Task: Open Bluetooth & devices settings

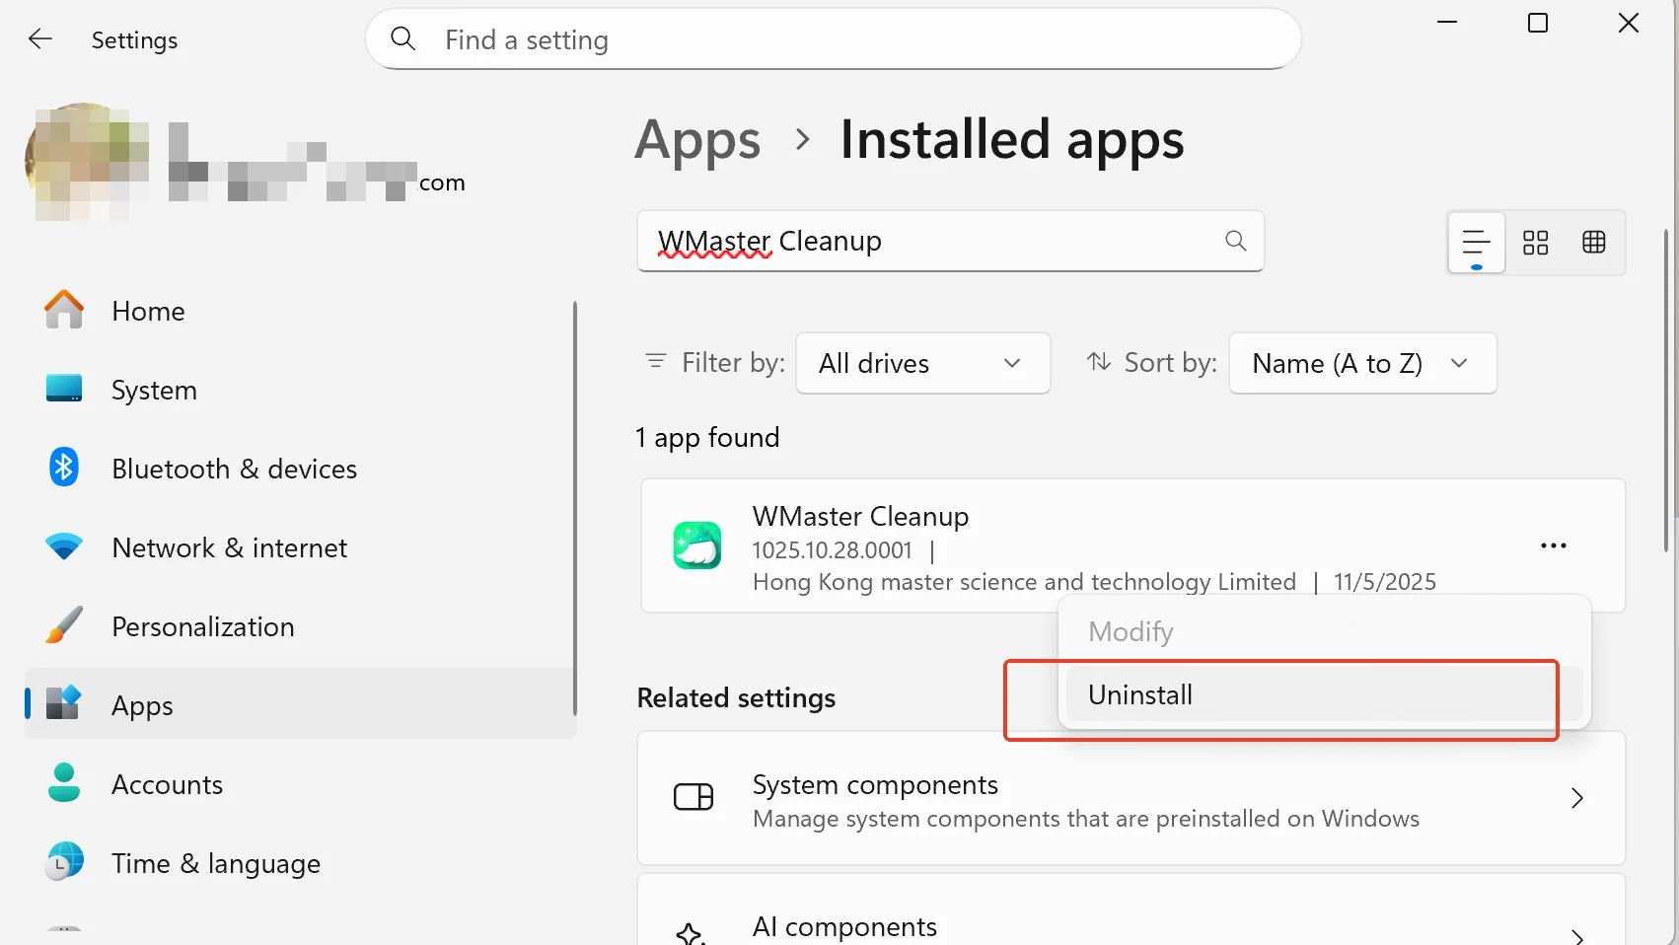Action: (x=234, y=469)
